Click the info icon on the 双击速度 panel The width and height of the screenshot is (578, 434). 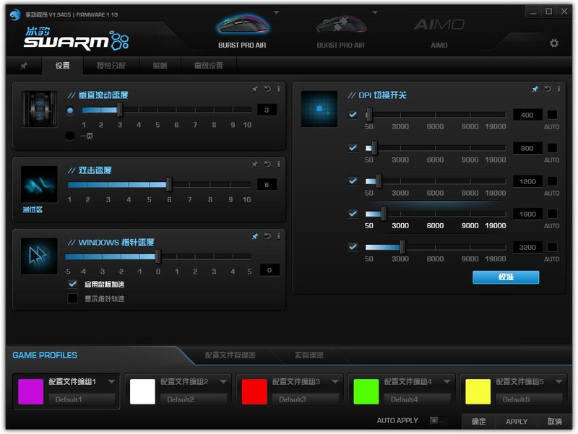click(279, 164)
